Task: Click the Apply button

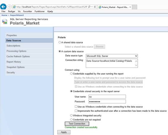Action: 64,132
